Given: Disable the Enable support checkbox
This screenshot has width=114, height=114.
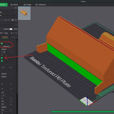Looking at the screenshot, I should (2, 43).
